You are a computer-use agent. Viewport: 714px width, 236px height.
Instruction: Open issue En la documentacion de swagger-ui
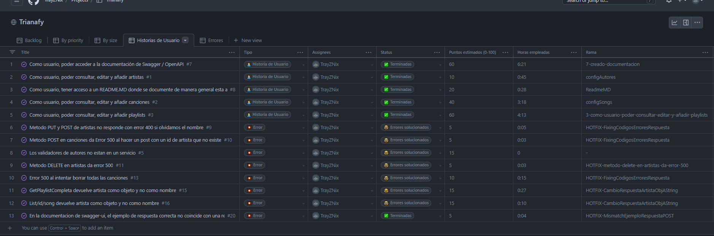tap(127, 216)
